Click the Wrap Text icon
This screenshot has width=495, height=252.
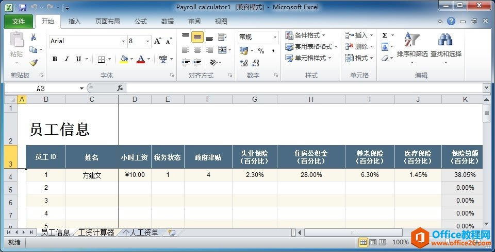click(222, 37)
